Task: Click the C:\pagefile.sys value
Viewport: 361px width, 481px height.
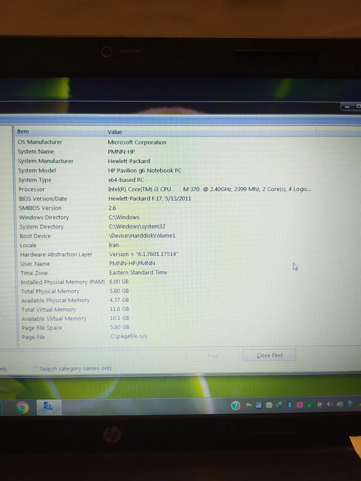Action: [x=128, y=336]
